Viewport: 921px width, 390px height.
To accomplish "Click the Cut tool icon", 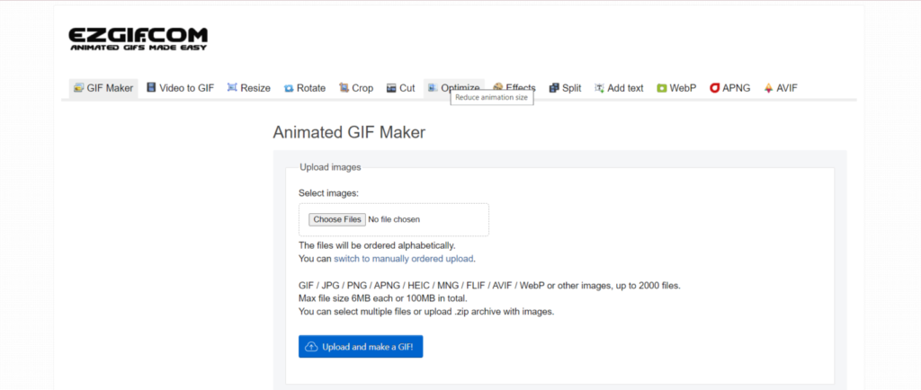I will (x=391, y=88).
